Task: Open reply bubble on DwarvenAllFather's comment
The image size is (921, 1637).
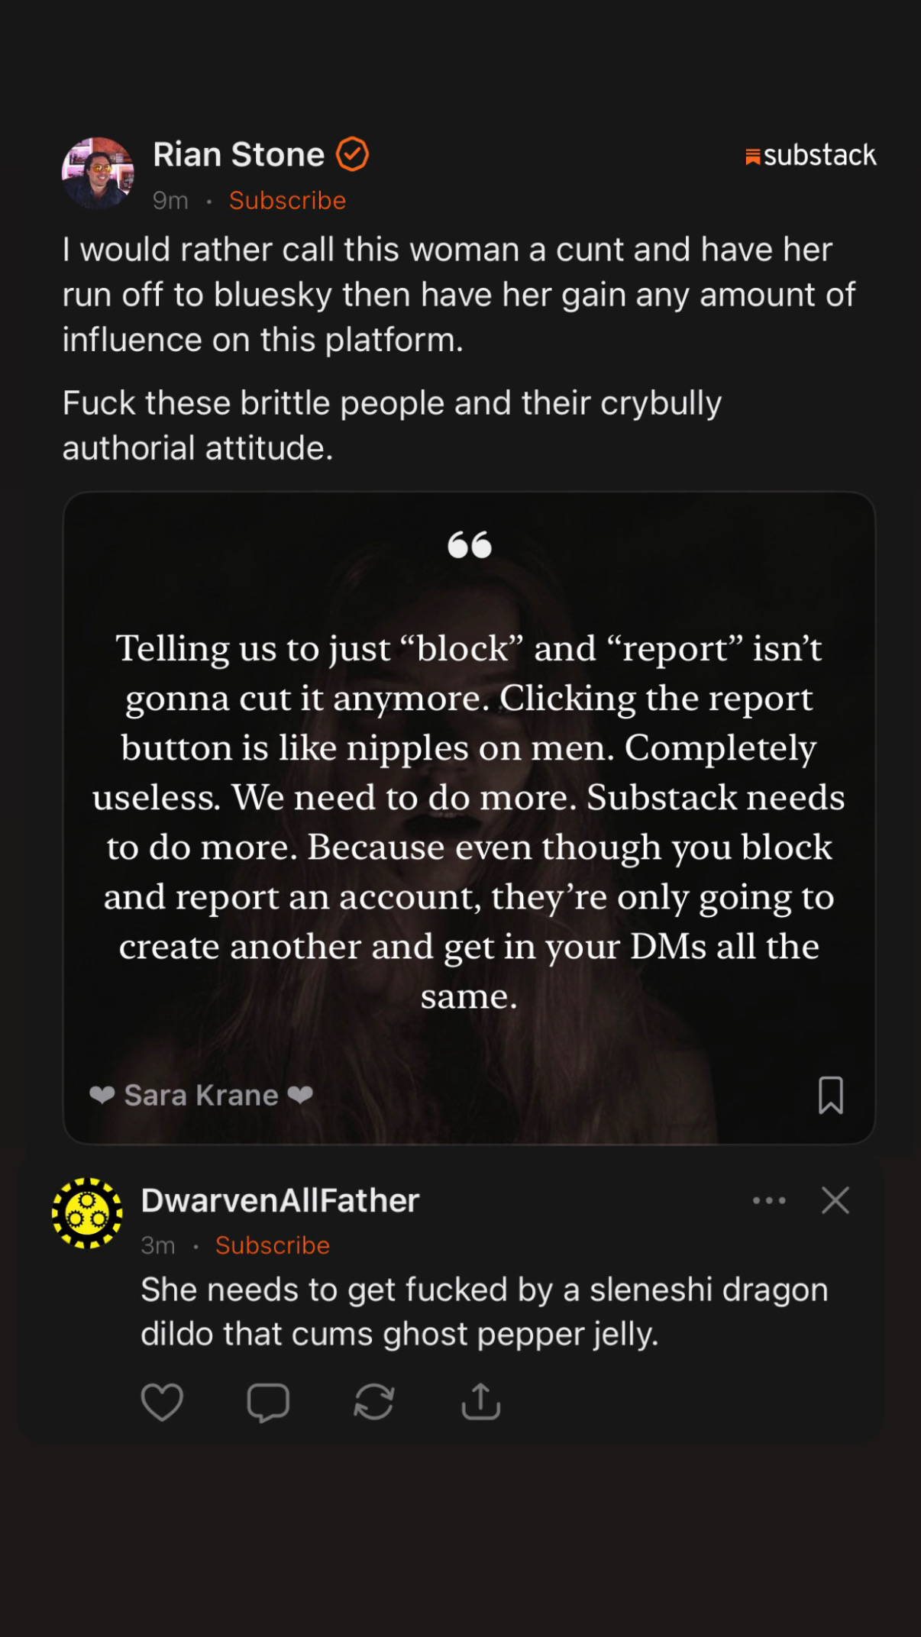Action: (268, 1402)
